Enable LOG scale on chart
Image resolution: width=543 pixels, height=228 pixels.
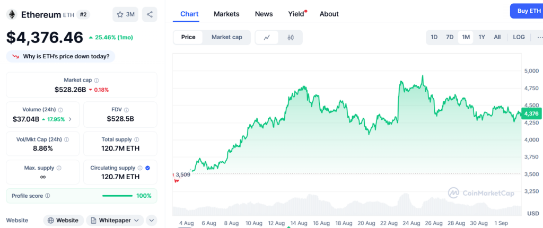coord(519,37)
